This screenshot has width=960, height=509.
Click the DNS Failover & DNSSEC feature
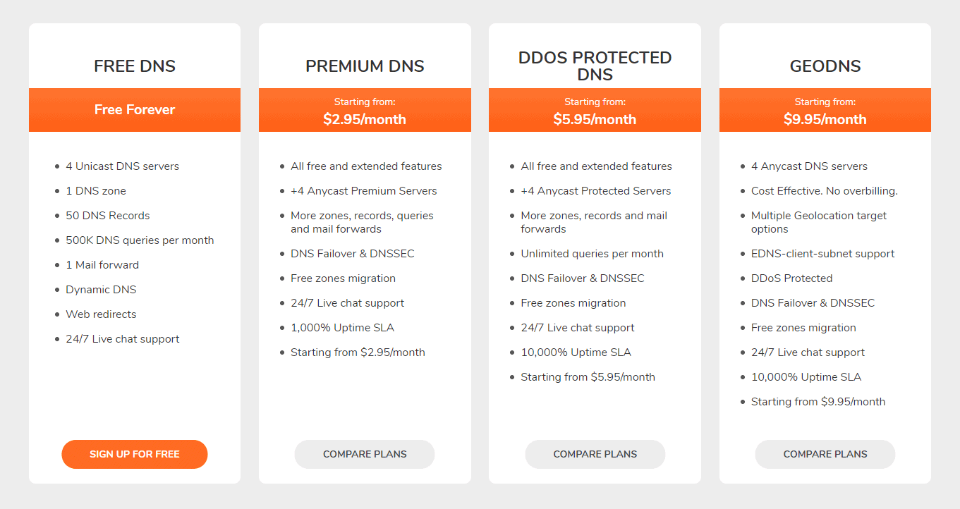pos(353,253)
